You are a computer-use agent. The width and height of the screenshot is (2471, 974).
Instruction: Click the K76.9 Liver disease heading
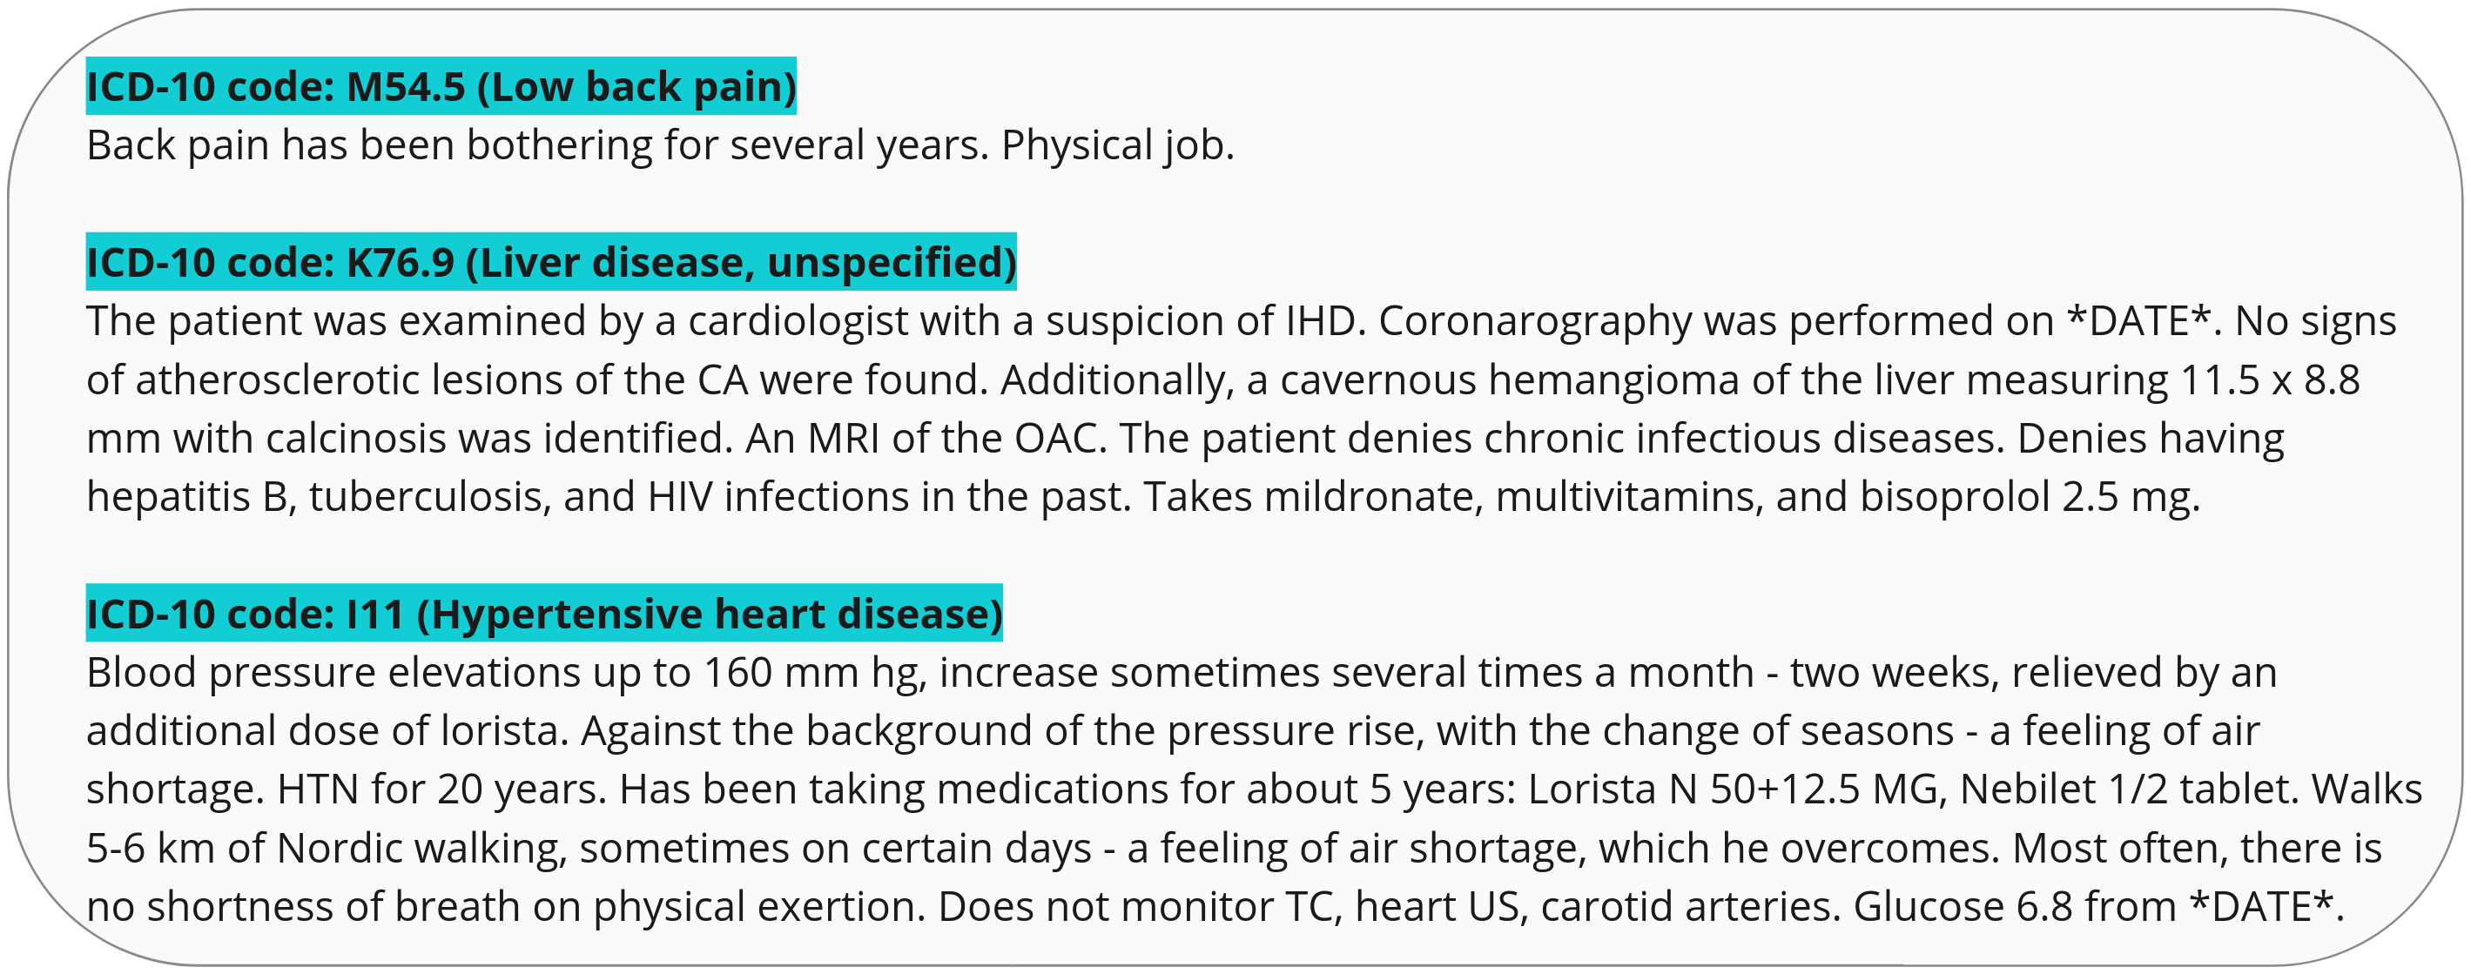pos(550,262)
